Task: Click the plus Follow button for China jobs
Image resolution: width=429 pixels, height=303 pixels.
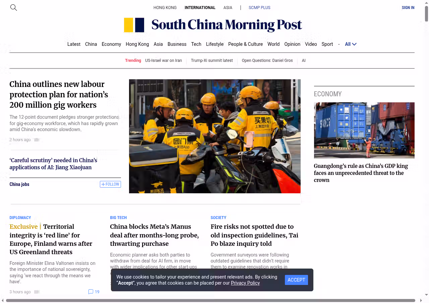Action: point(110,184)
